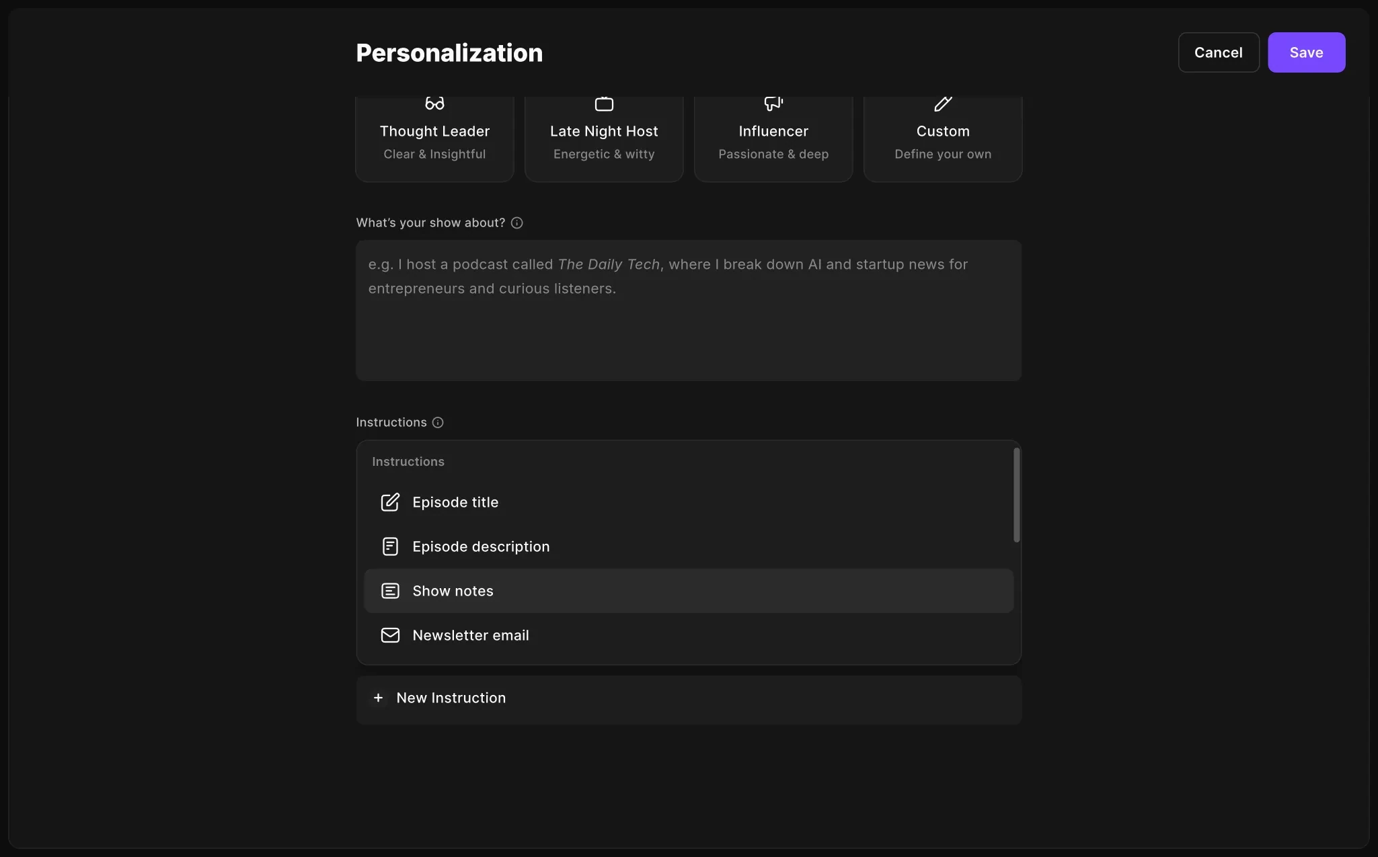
Task: Click the "Energetic & witty" subtitle text
Action: pyautogui.click(x=604, y=154)
